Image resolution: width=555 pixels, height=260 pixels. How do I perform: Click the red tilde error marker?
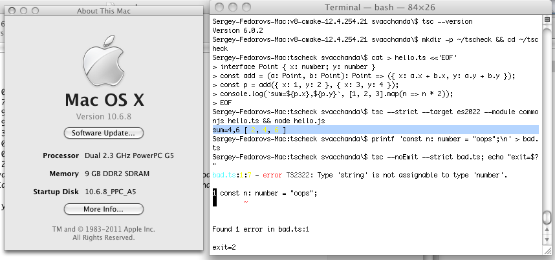point(246,202)
